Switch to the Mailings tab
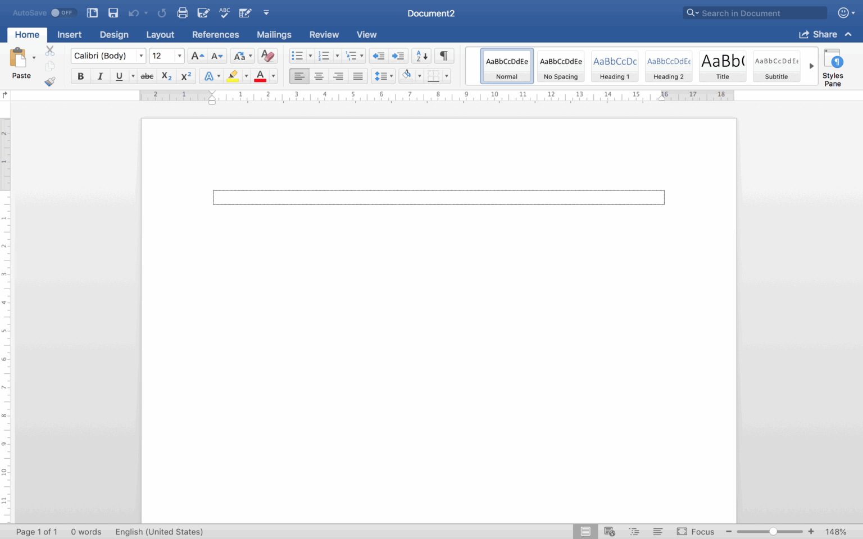Screen dimensions: 863x539 click(x=274, y=34)
